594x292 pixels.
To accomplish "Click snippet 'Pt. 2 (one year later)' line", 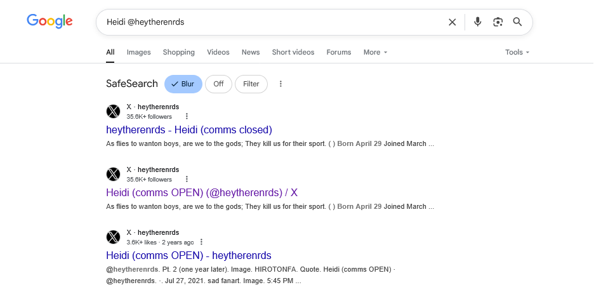I will (251, 270).
